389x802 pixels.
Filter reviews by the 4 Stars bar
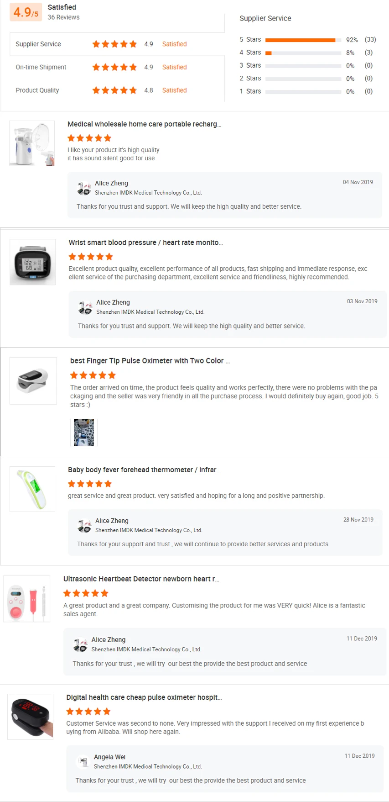tap(303, 53)
